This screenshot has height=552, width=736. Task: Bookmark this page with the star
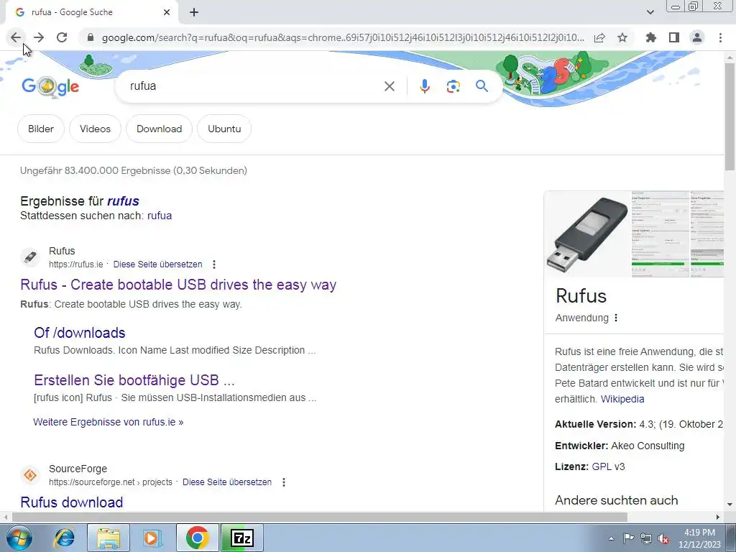622,37
